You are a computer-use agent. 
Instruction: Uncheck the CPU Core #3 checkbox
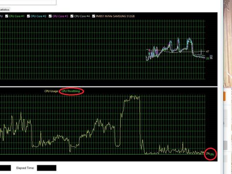point(50,16)
